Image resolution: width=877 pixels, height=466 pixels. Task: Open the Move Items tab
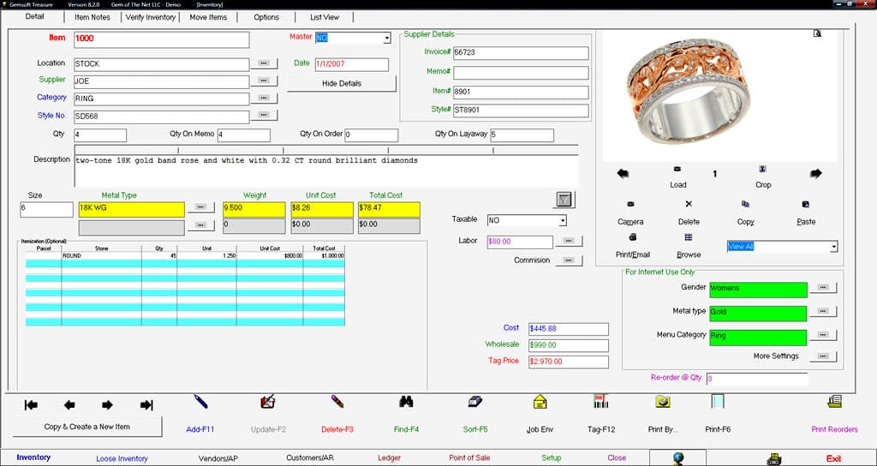point(208,17)
